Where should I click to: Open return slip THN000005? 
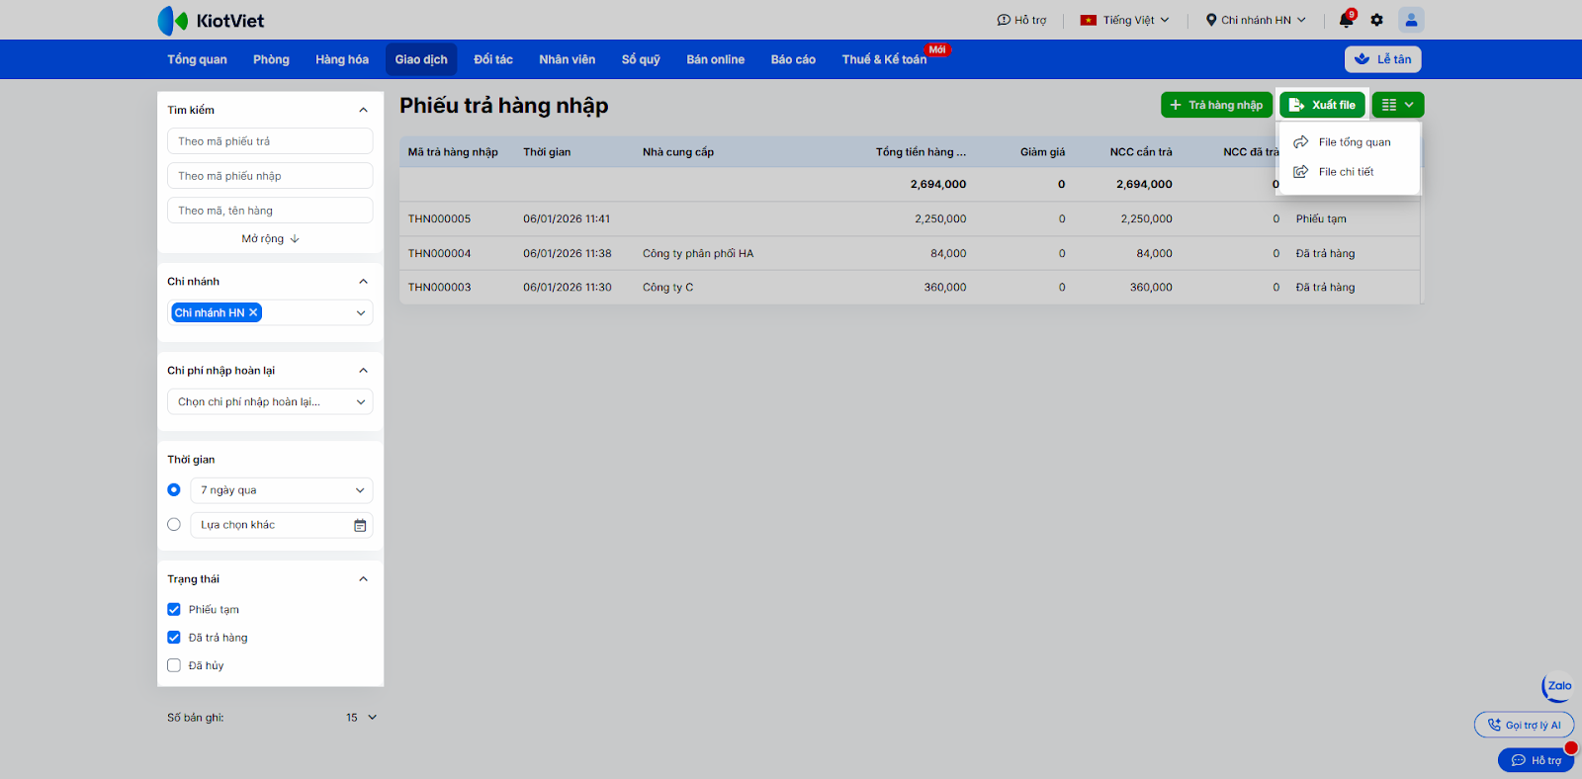440,219
